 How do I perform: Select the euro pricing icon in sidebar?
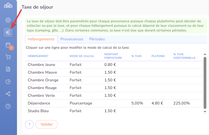(8, 33)
